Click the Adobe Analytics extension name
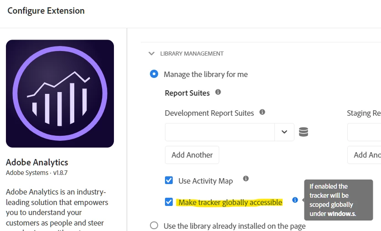The height and width of the screenshot is (231, 381). coord(37,162)
